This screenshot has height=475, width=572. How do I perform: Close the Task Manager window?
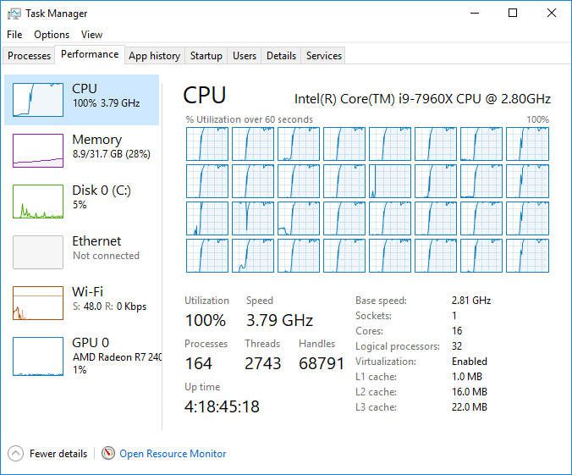(x=552, y=14)
